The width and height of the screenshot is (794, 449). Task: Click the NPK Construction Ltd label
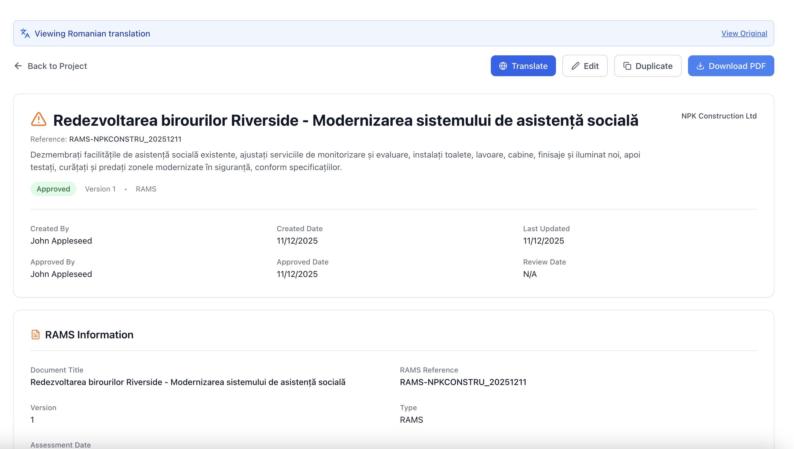point(719,116)
